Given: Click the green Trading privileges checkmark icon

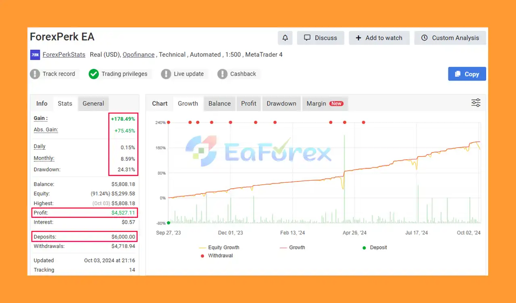Looking at the screenshot, I should coord(94,74).
